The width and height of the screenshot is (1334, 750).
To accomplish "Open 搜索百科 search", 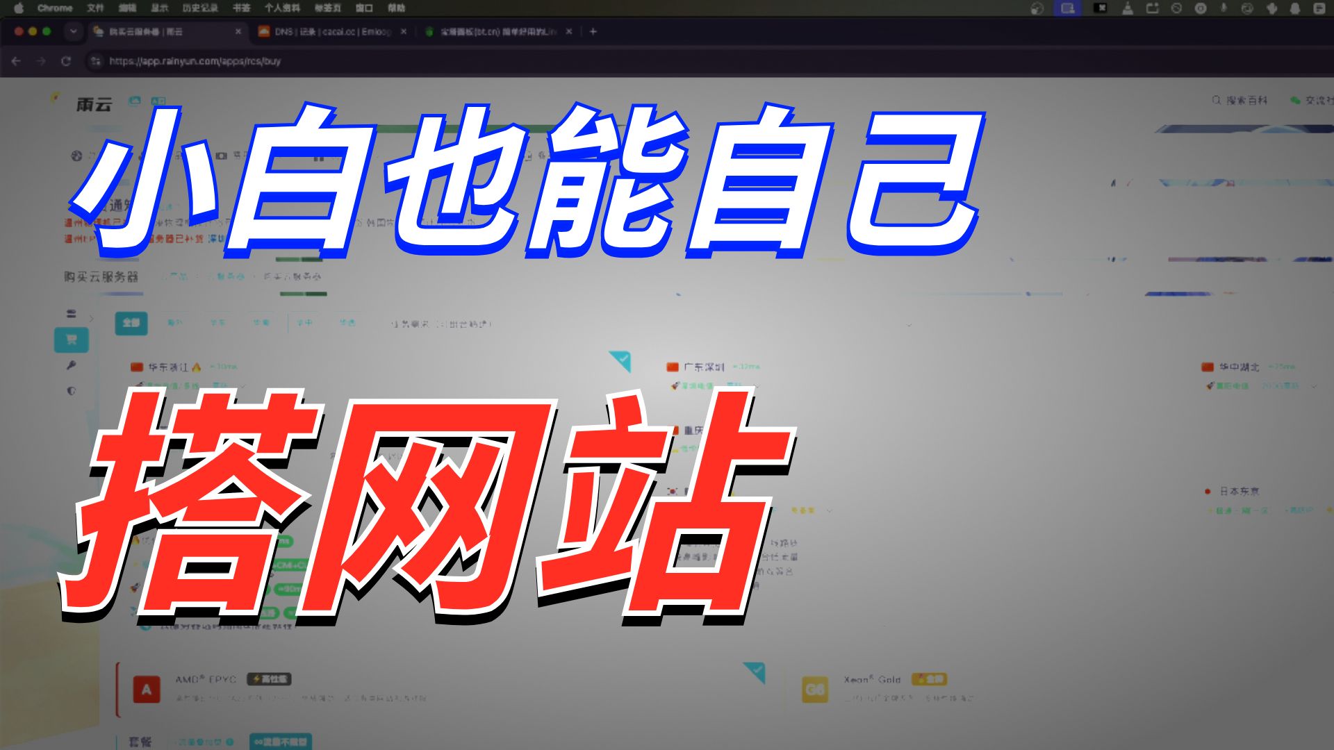I will pyautogui.click(x=1240, y=101).
